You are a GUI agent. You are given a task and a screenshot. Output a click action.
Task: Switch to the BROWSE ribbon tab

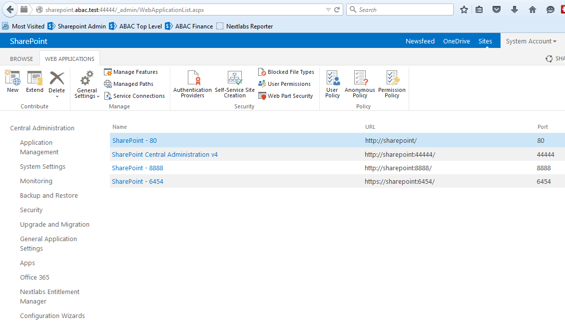21,59
